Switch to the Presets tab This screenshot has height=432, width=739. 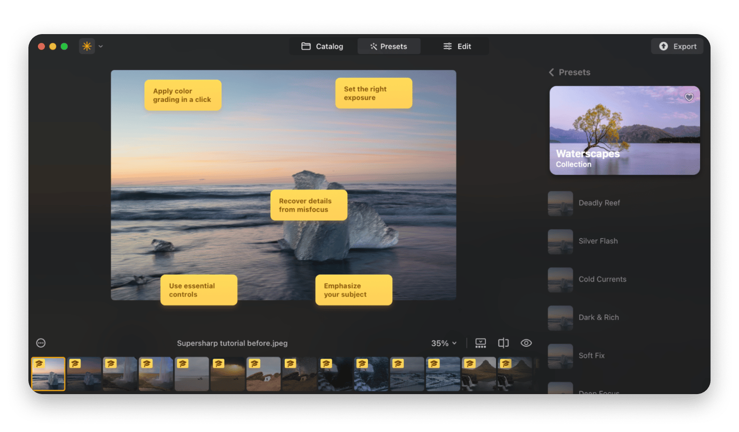[389, 46]
